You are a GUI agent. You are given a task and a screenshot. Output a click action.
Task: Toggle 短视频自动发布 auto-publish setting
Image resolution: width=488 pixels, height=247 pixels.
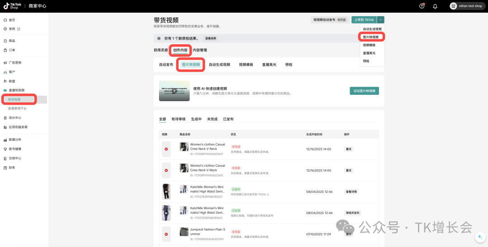[x=330, y=20]
